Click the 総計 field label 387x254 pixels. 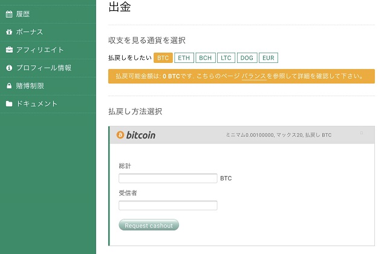125,166
